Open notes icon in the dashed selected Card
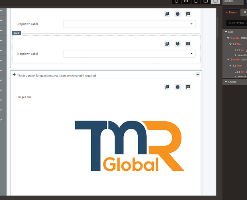This screenshot has height=200, width=247. (167, 44)
